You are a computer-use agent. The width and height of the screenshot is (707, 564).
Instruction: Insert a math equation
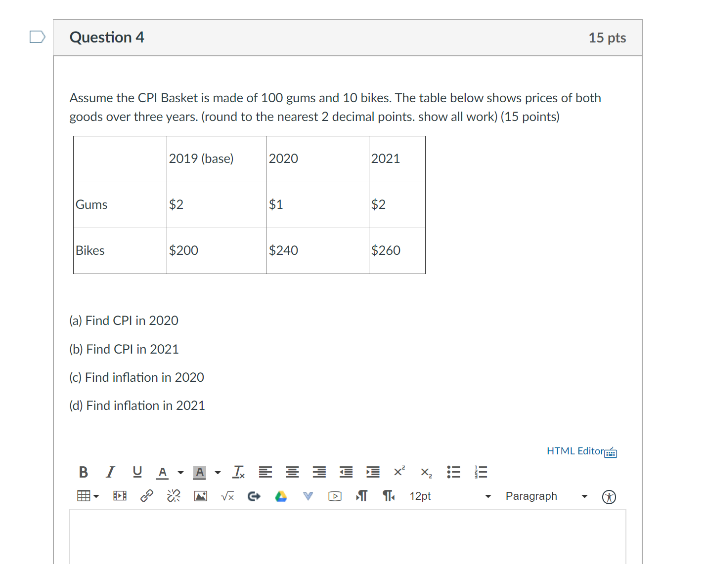(x=227, y=496)
